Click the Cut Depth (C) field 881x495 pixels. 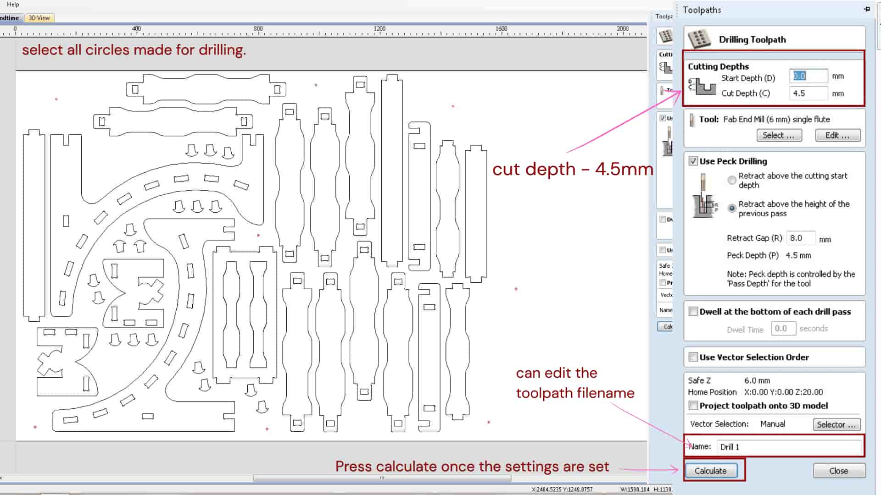pyautogui.click(x=809, y=93)
